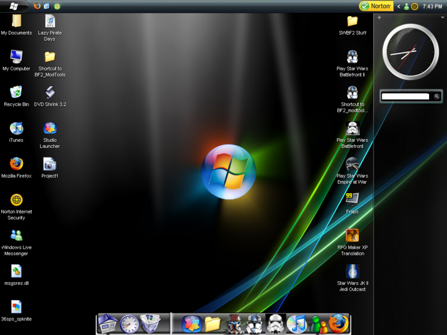Launch Firefox from the dock
The image size is (447, 335).
339,323
